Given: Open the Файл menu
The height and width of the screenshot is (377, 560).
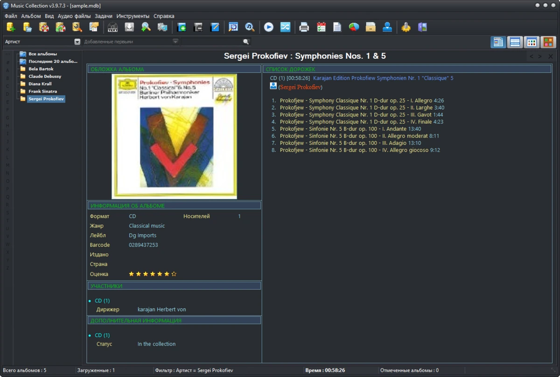Looking at the screenshot, I should click(11, 16).
